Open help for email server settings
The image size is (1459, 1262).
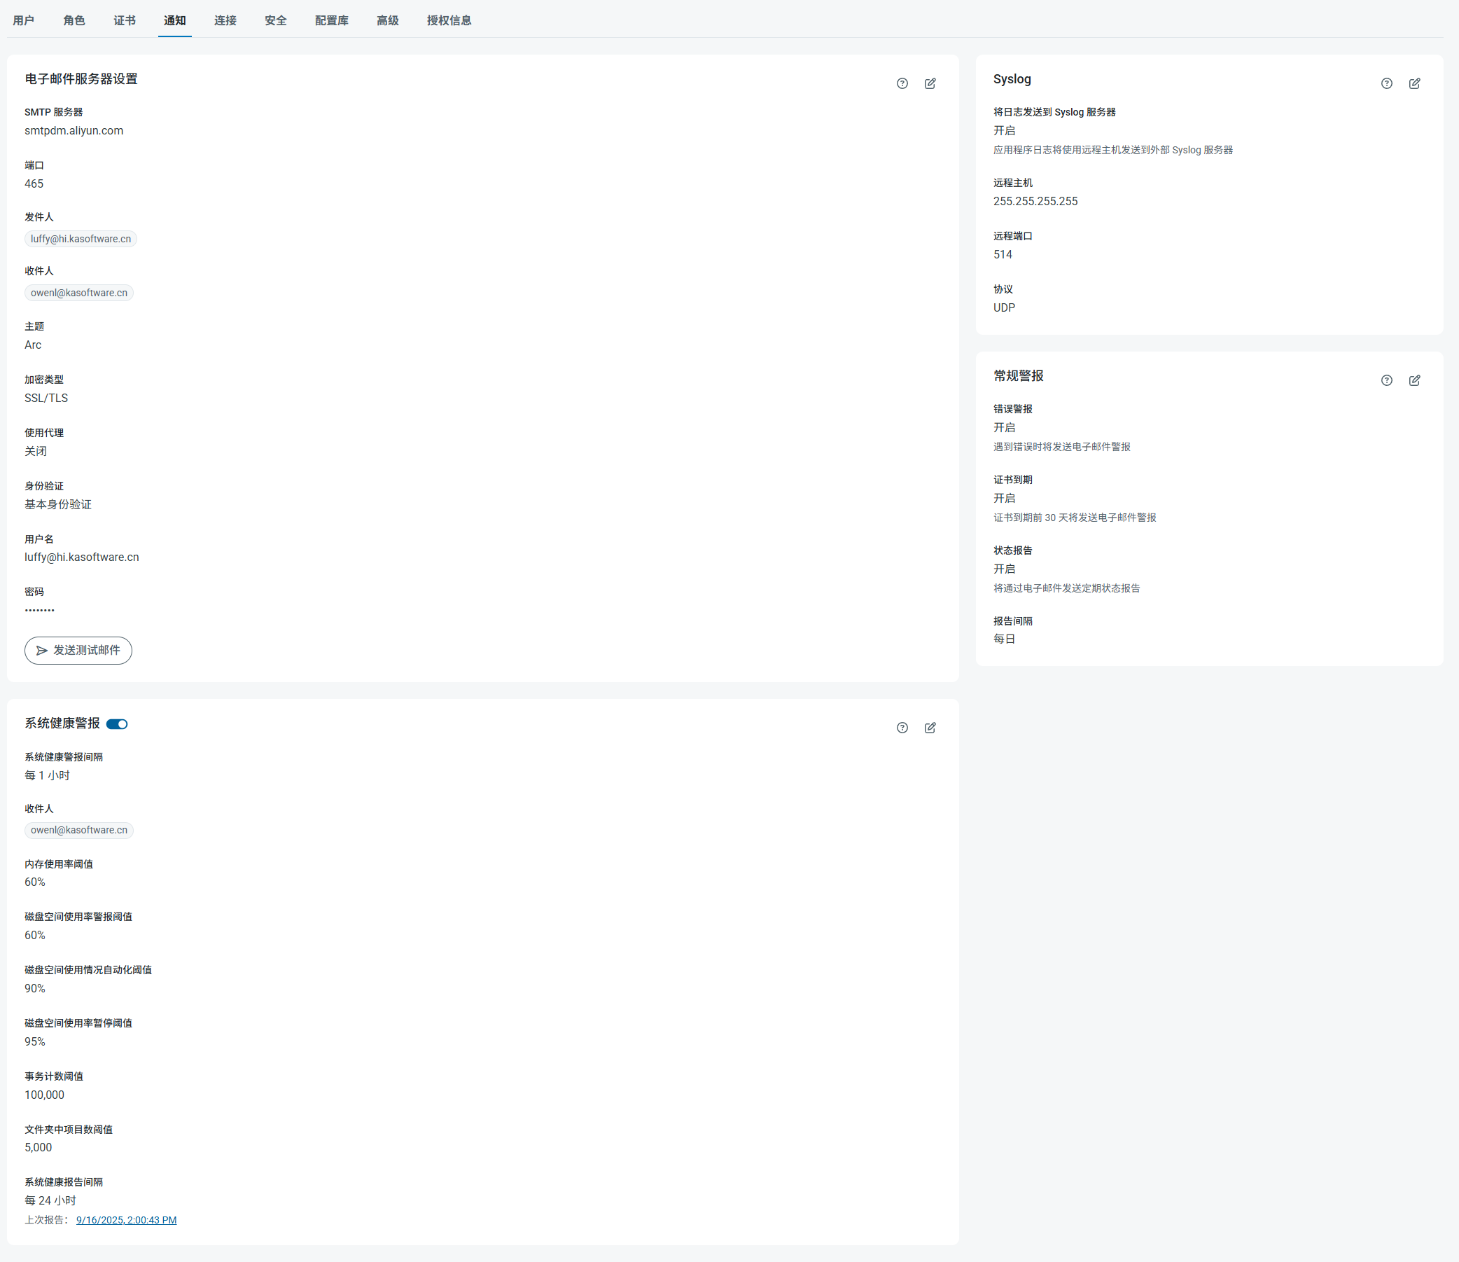[902, 84]
